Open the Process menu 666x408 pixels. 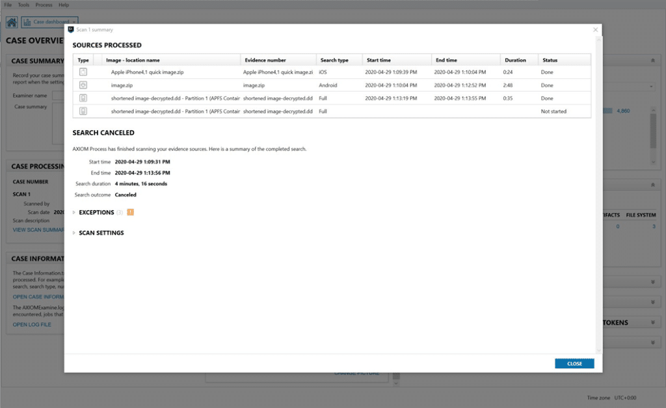pos(44,5)
